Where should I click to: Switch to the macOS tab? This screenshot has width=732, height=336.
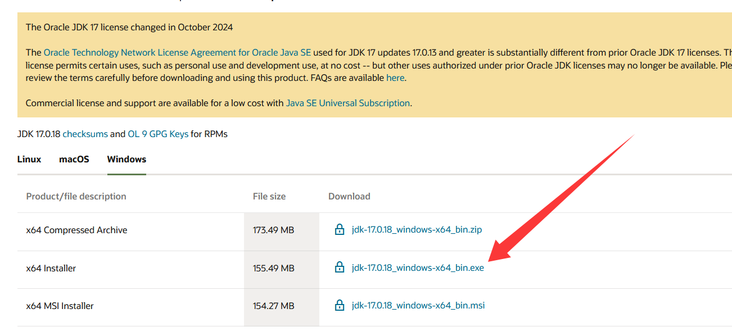[x=74, y=160]
